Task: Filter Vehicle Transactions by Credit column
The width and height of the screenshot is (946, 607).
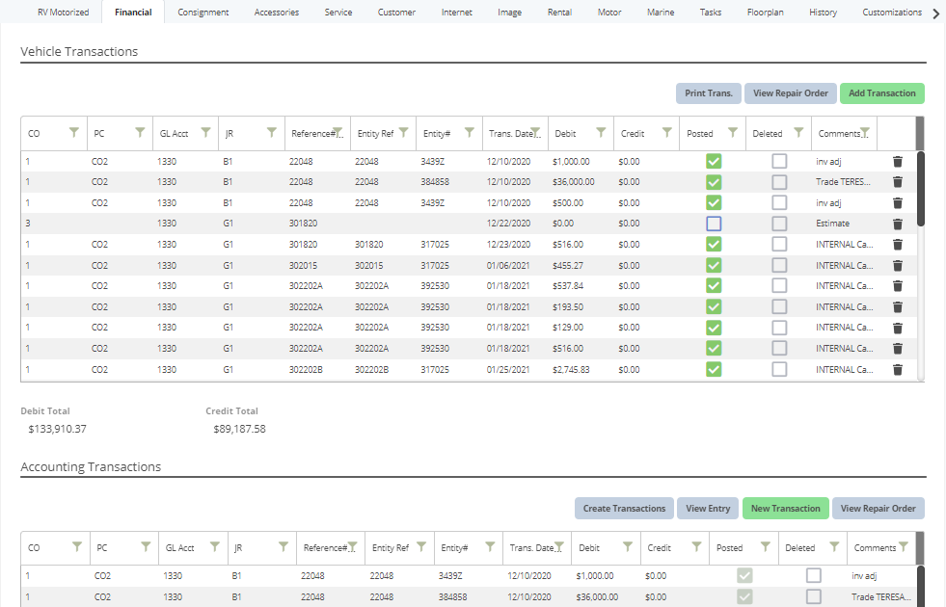Action: tap(666, 133)
